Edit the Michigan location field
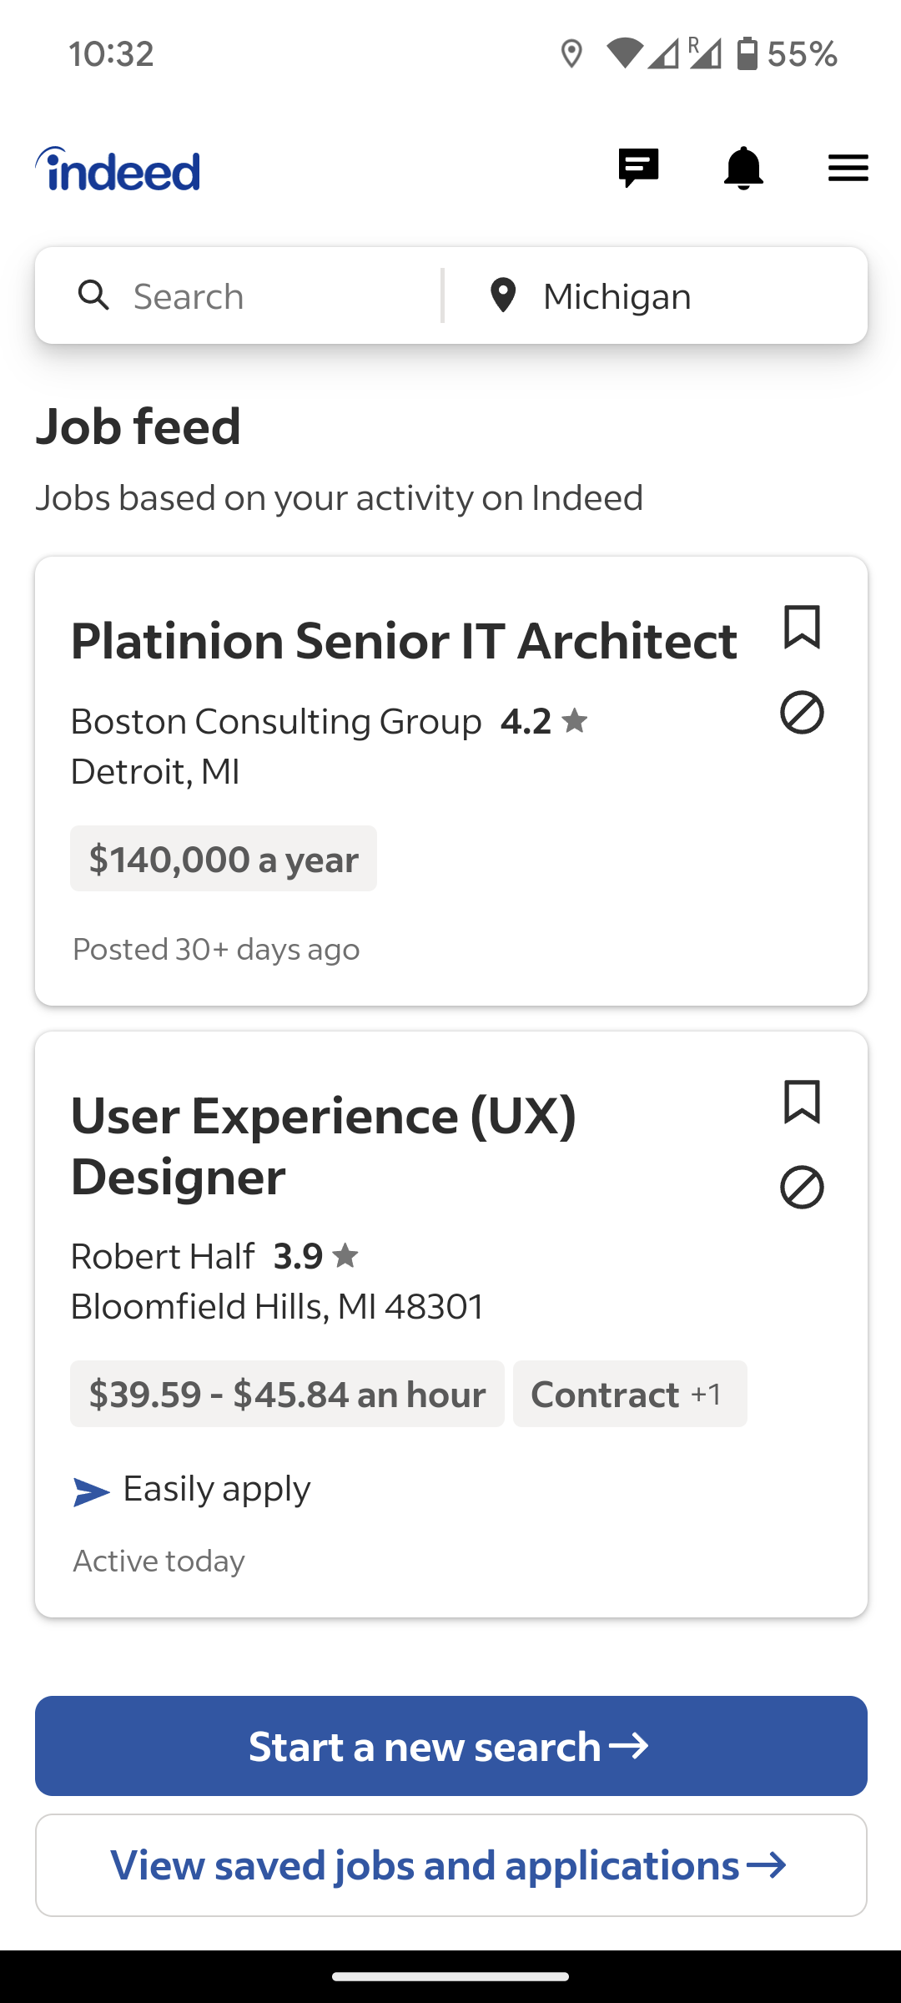Image resolution: width=901 pixels, height=2003 pixels. 667,296
